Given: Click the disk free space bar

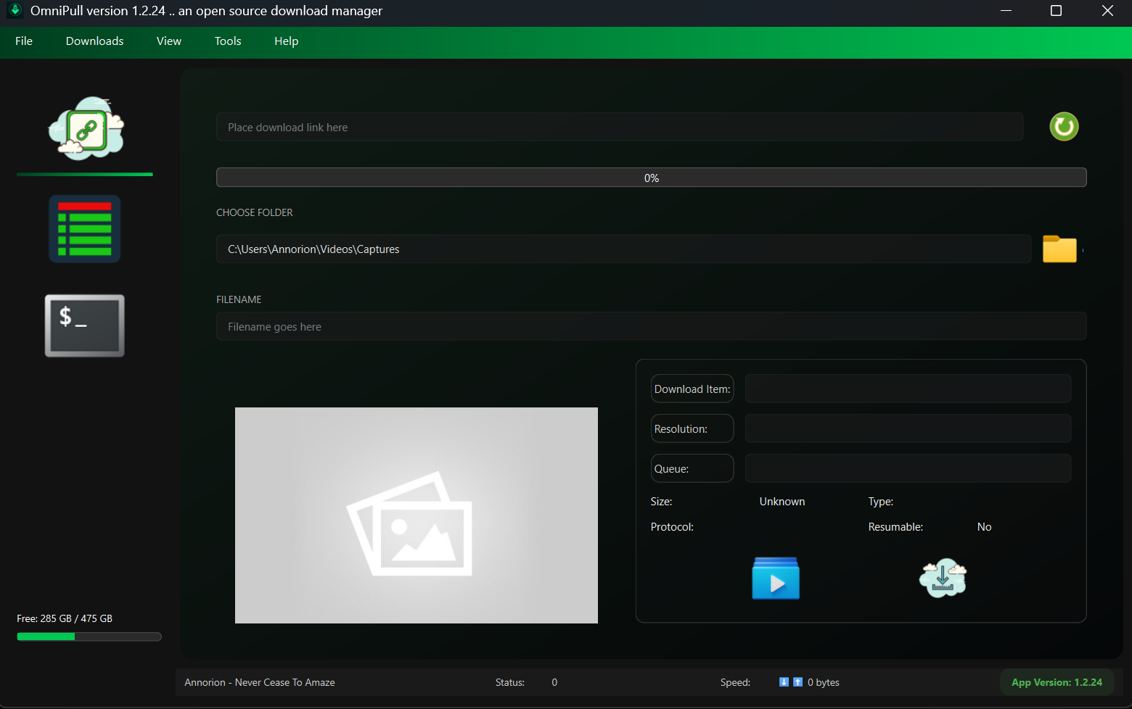Looking at the screenshot, I should 89,637.
